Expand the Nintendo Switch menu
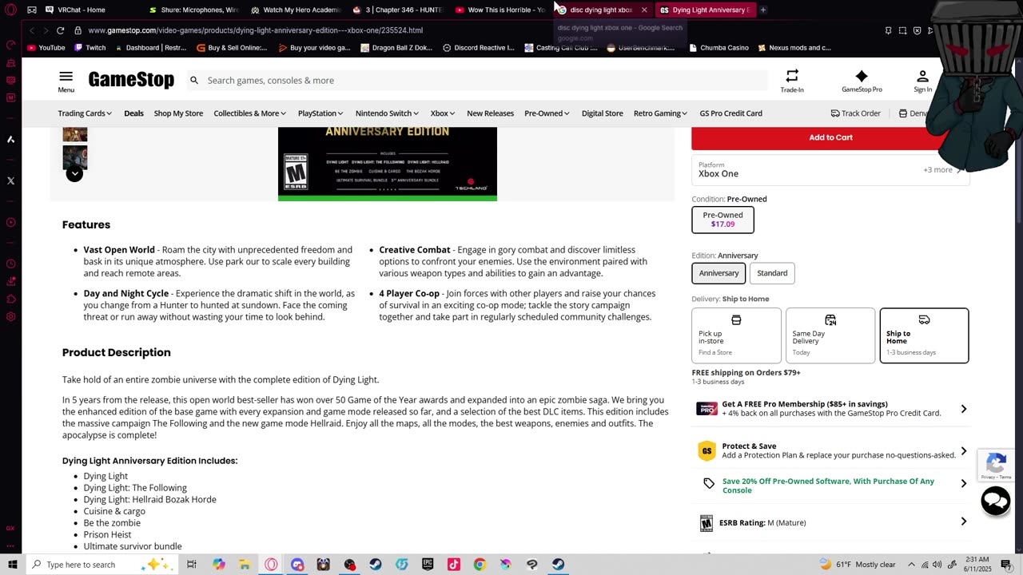1023x575 pixels. pos(387,113)
